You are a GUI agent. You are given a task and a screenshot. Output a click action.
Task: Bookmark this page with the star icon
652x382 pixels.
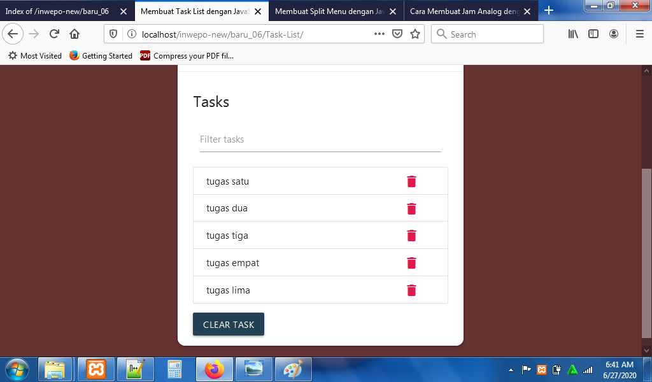click(415, 34)
